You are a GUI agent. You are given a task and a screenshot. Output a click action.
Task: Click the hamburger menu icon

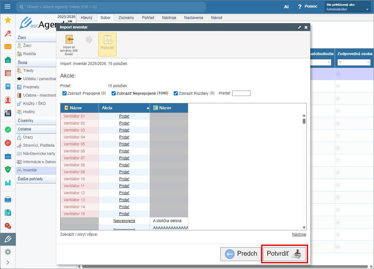pos(7,6)
